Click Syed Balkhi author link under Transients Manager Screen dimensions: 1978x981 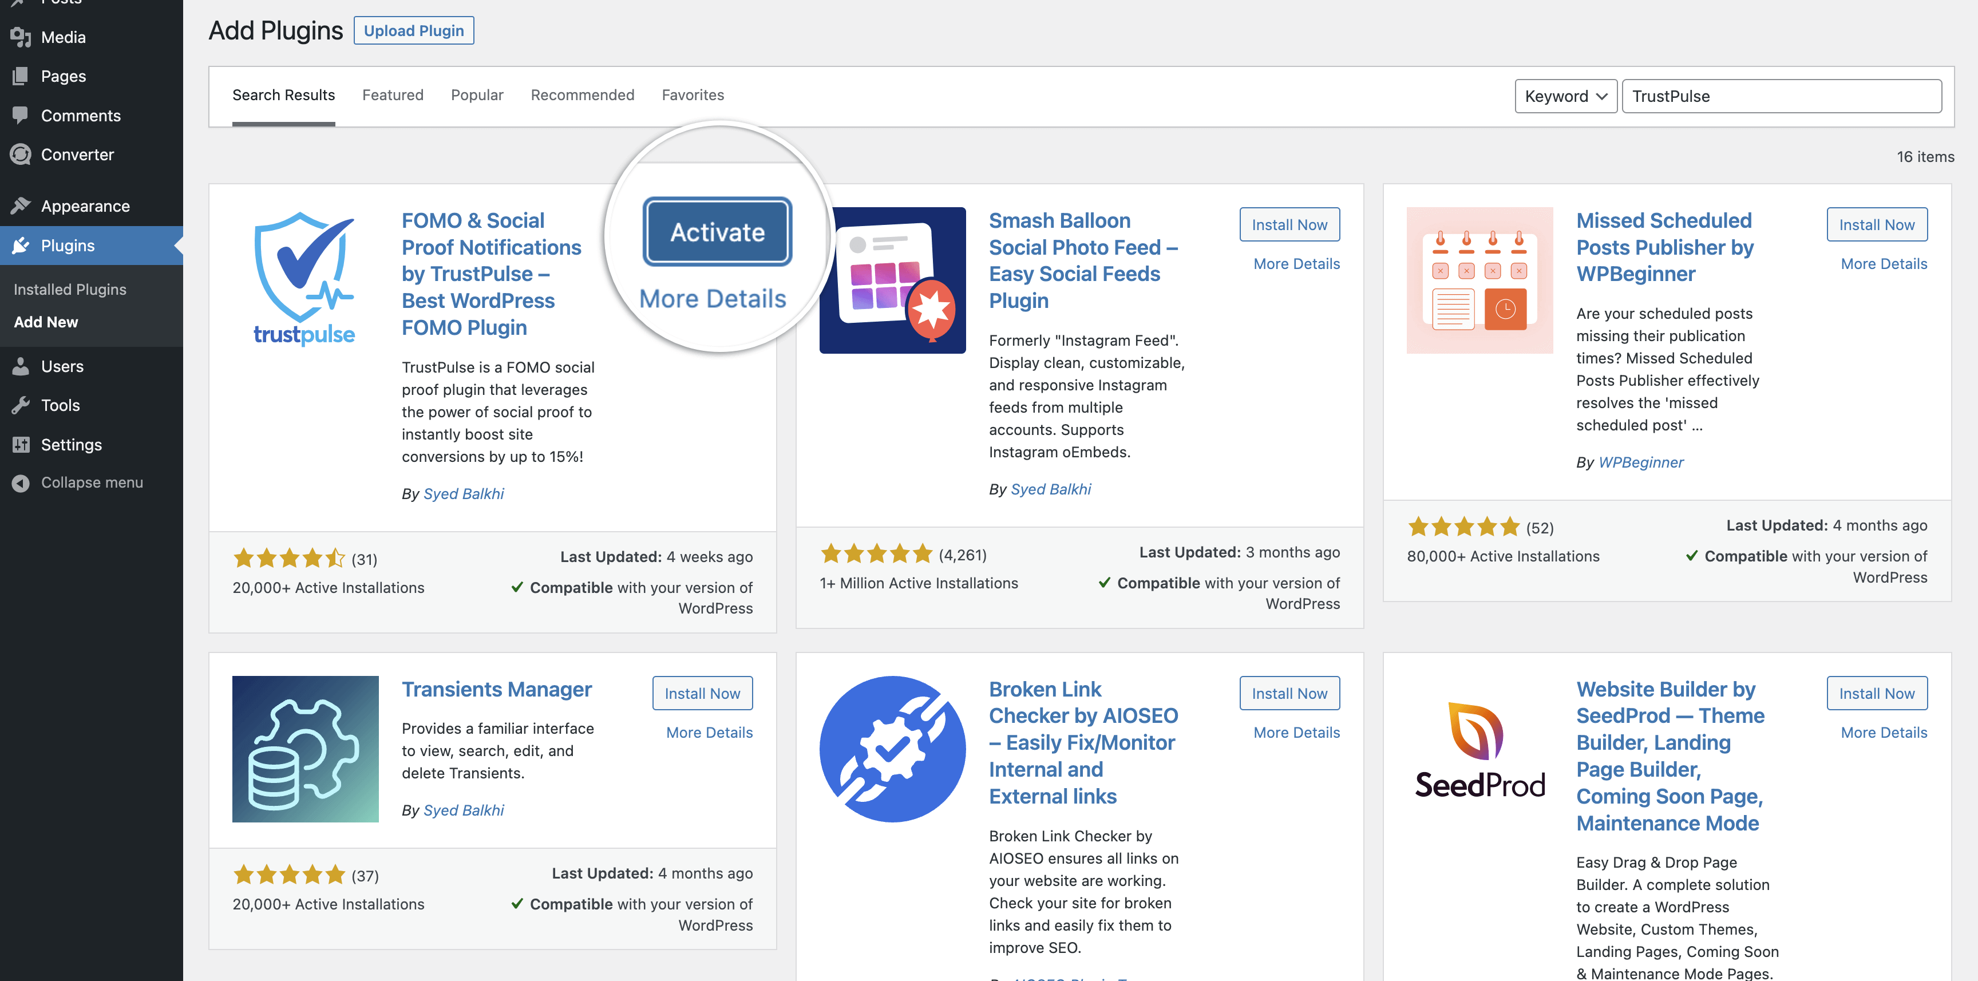coord(464,810)
